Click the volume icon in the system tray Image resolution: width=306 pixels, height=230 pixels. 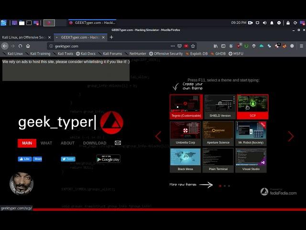pos(264,23)
